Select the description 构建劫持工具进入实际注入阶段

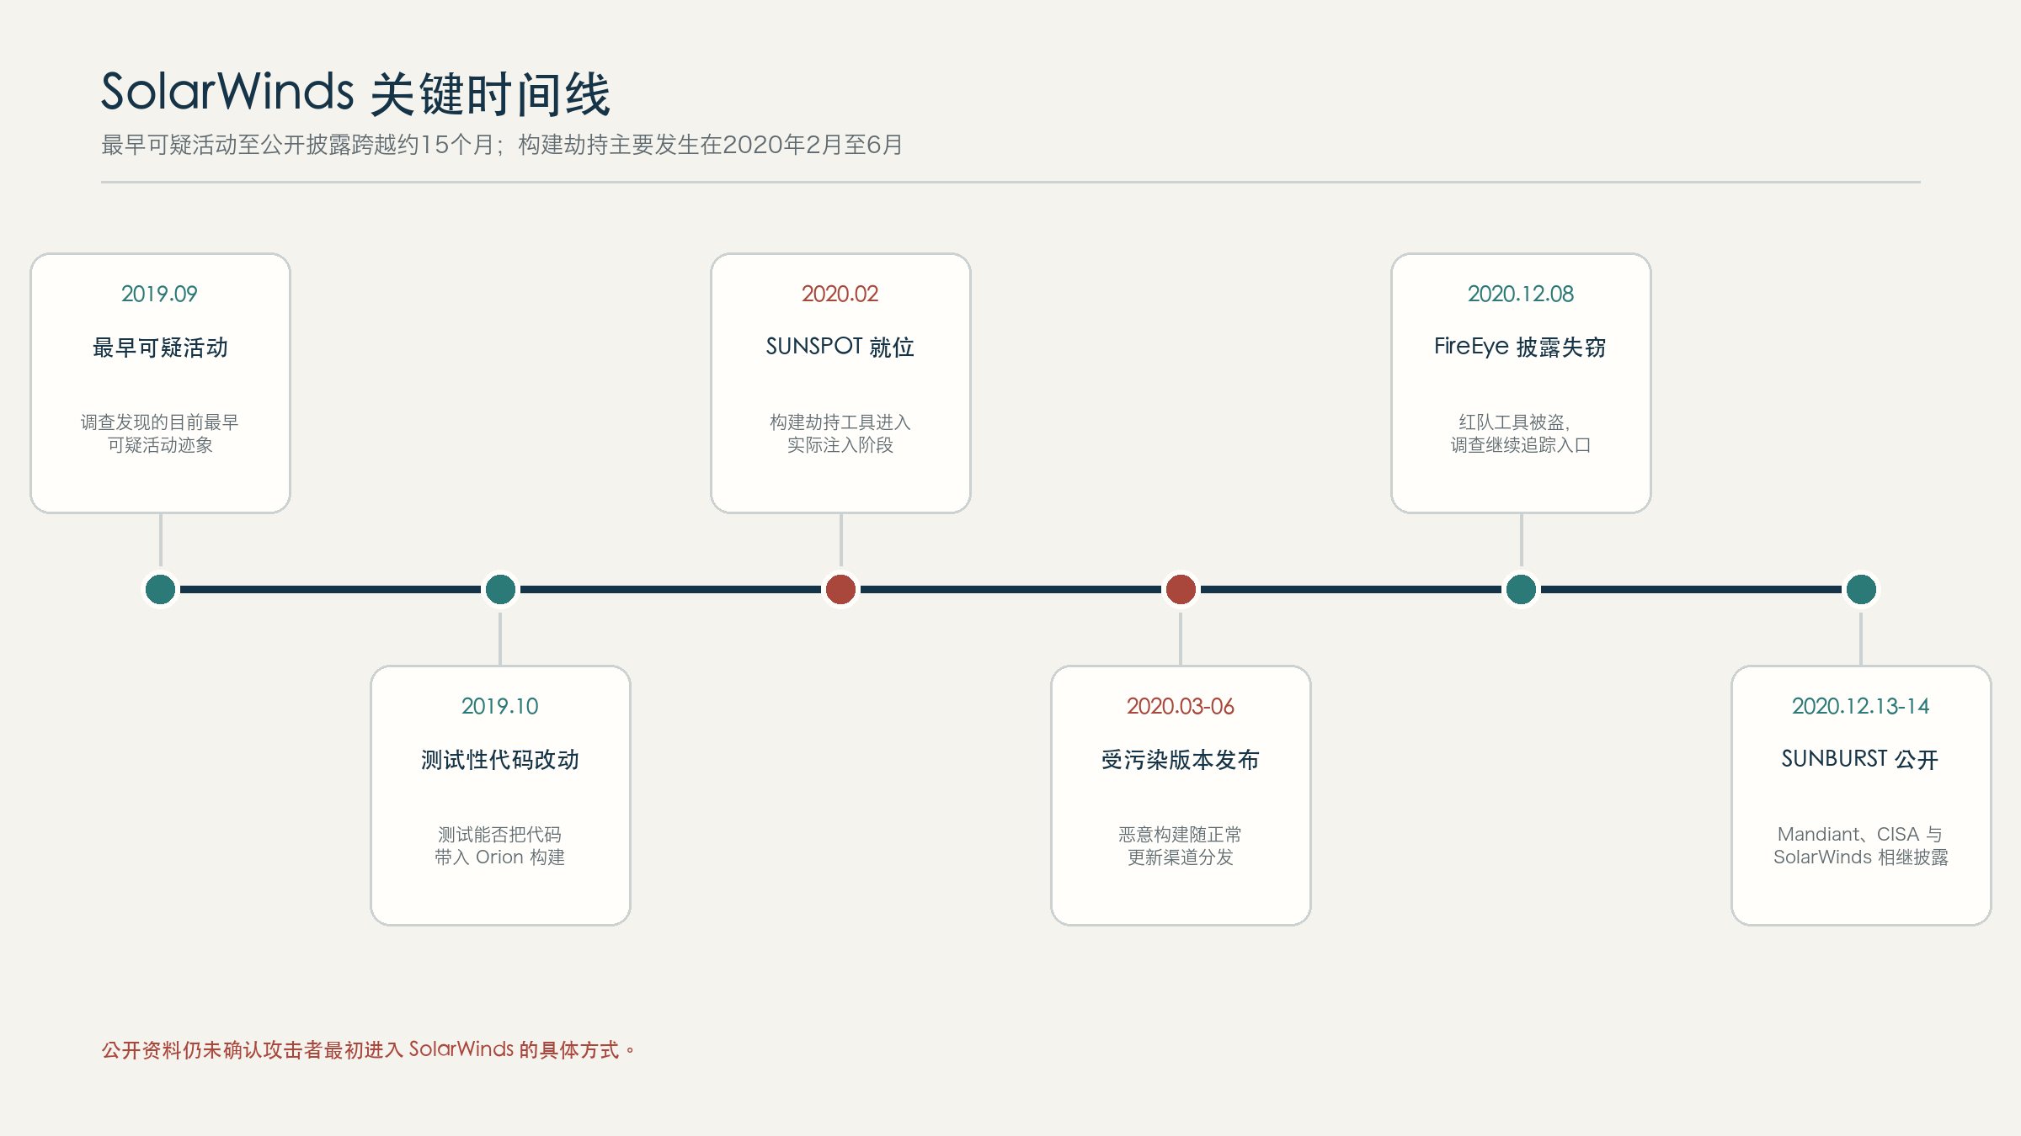840,433
